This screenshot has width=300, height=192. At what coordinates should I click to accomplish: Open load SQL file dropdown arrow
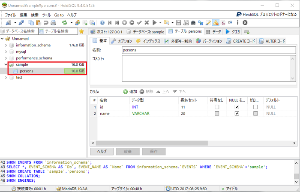coord(172,23)
